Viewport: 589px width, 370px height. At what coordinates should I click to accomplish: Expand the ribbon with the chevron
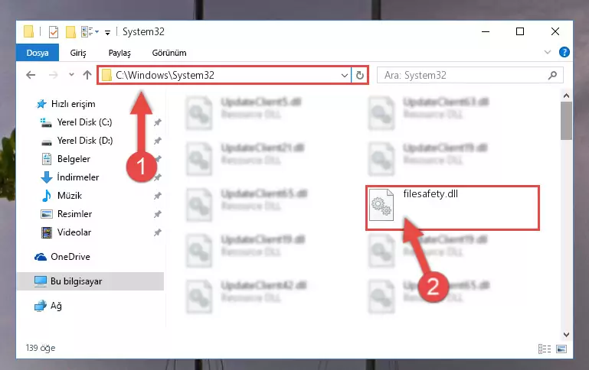548,52
